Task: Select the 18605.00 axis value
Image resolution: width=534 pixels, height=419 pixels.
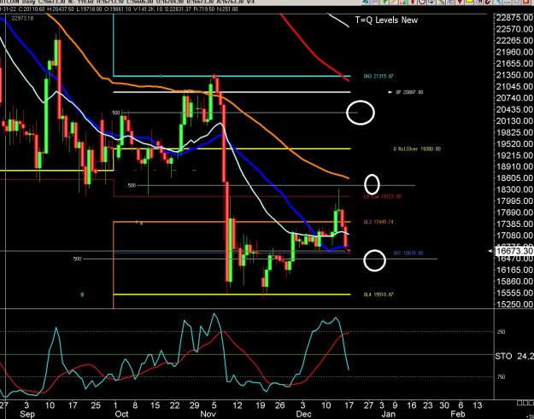Action: tap(515, 178)
